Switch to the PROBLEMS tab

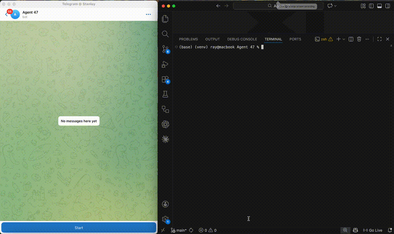point(188,39)
